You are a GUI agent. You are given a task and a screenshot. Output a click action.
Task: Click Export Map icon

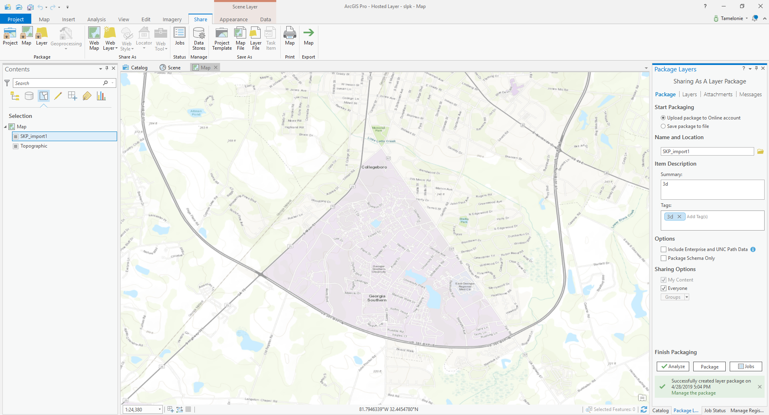pos(309,36)
